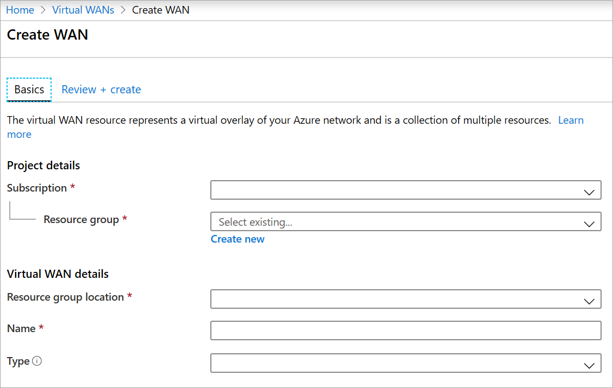Click the Resource group location label
Screen dimensions: 613x388
65,297
